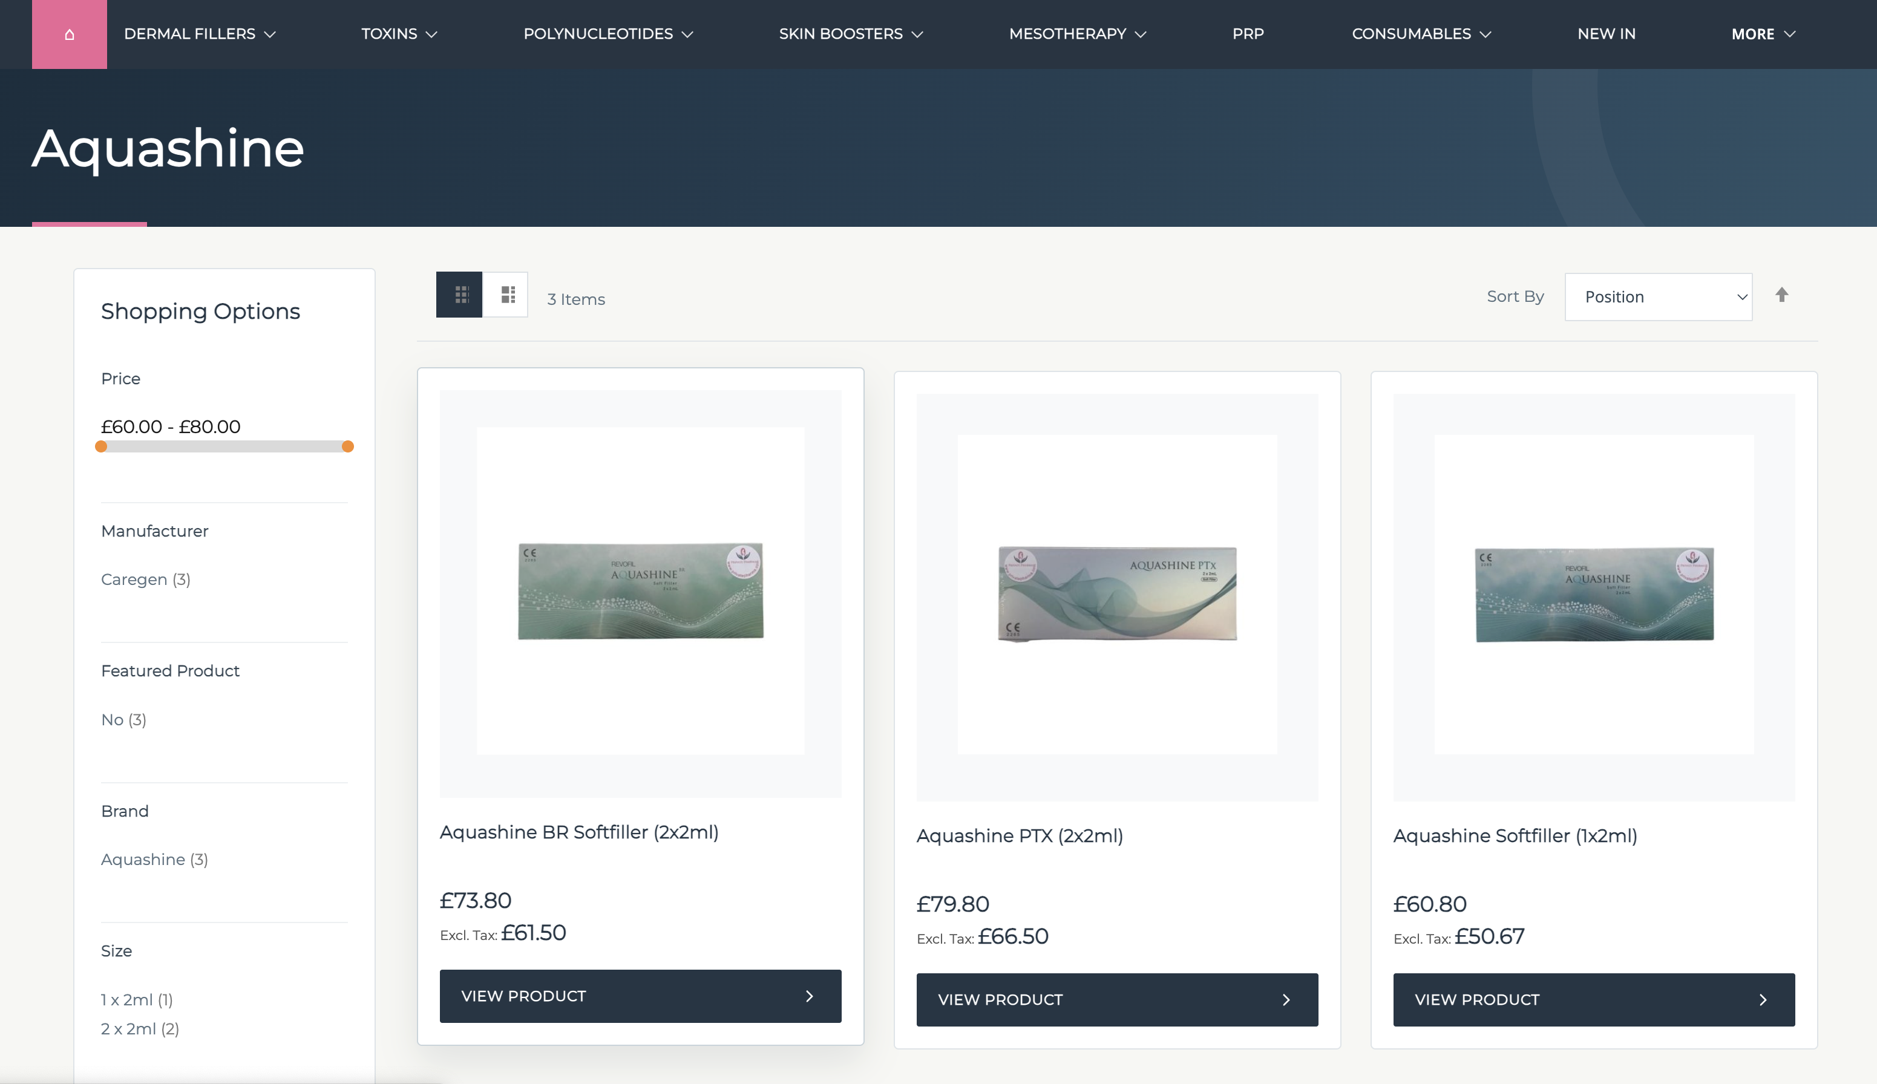Click the Aquashine BR Softfiller (2x2ml) title
This screenshot has width=1877, height=1084.
[x=579, y=832]
